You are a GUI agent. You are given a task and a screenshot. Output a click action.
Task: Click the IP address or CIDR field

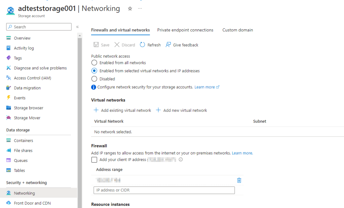[164, 190]
